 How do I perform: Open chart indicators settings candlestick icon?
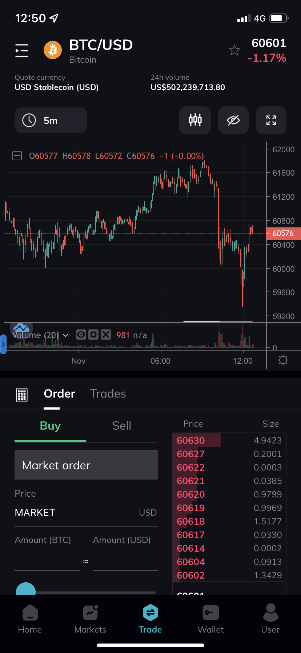[x=195, y=120]
